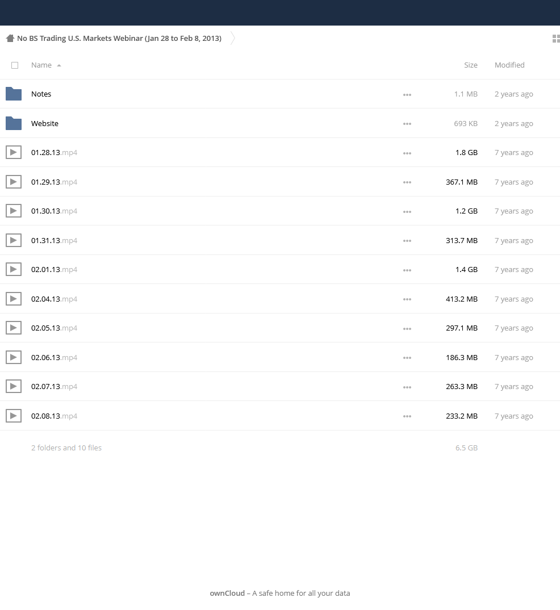Click video icon for 02.08.13.mp4
Screen dimensions: 560x610
(14, 416)
